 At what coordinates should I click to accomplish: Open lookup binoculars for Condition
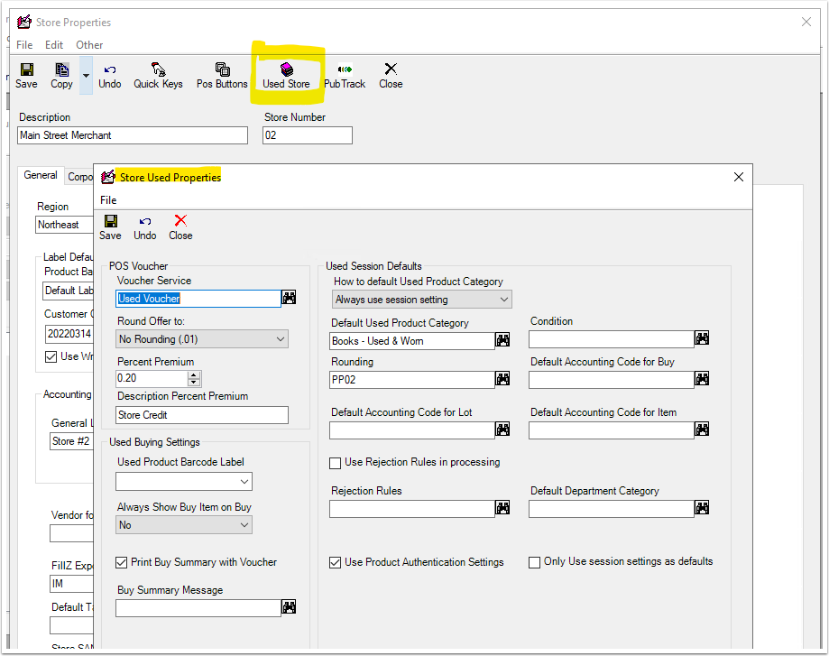pos(702,338)
